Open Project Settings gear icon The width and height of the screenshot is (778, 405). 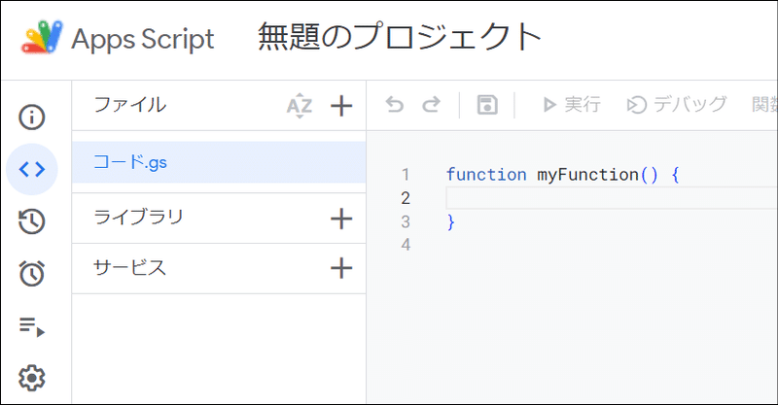pos(32,377)
